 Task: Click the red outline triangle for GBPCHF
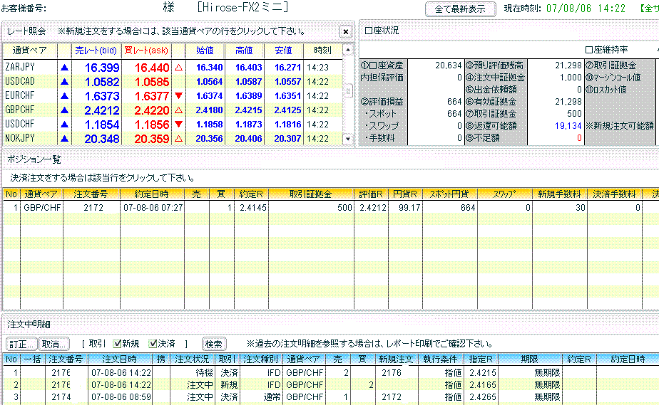click(x=178, y=110)
